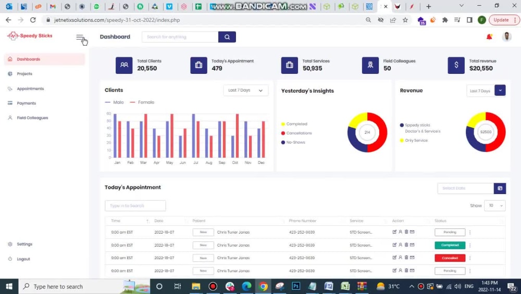The height and width of the screenshot is (294, 521).
Task: Open the Dashboards sidebar item
Action: click(x=44, y=59)
